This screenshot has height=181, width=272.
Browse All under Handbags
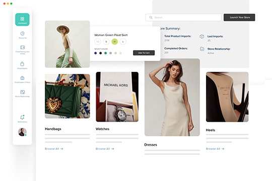54,149
